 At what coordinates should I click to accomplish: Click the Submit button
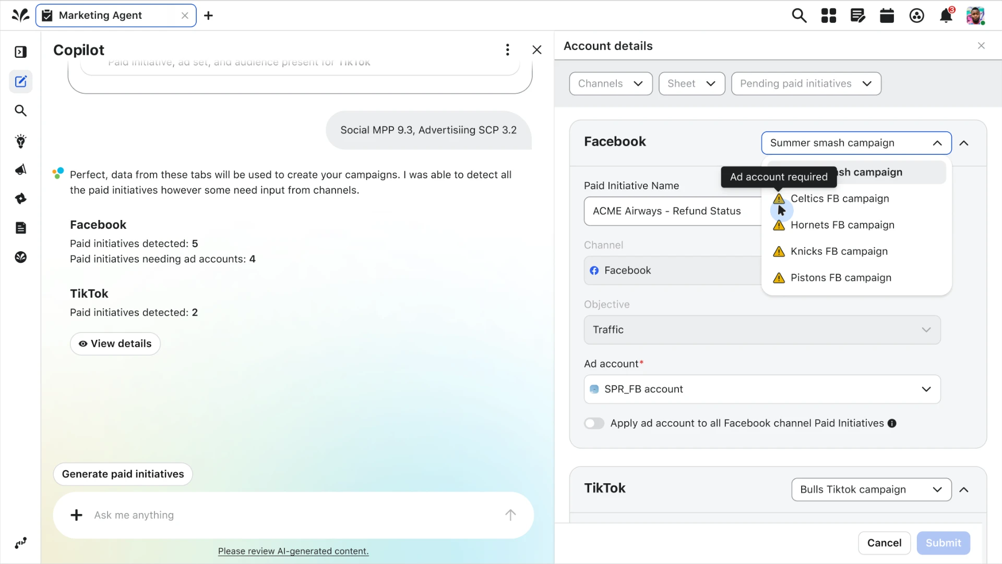943,543
